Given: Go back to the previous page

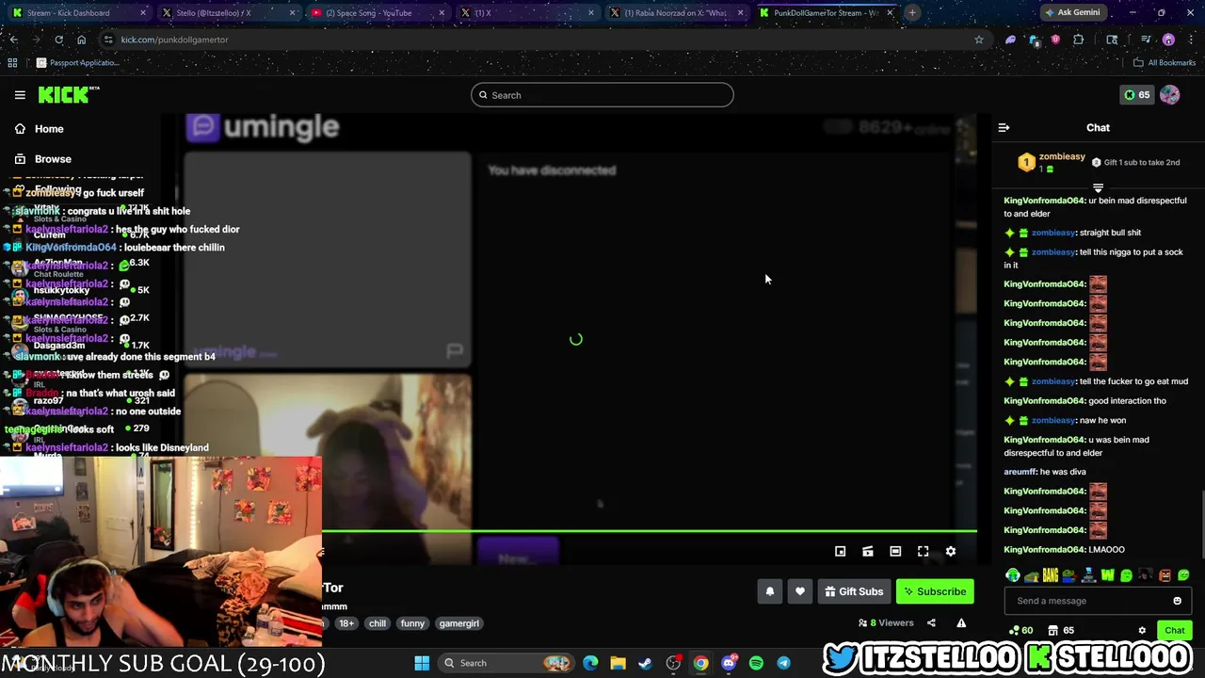Looking at the screenshot, I should tap(13, 40).
